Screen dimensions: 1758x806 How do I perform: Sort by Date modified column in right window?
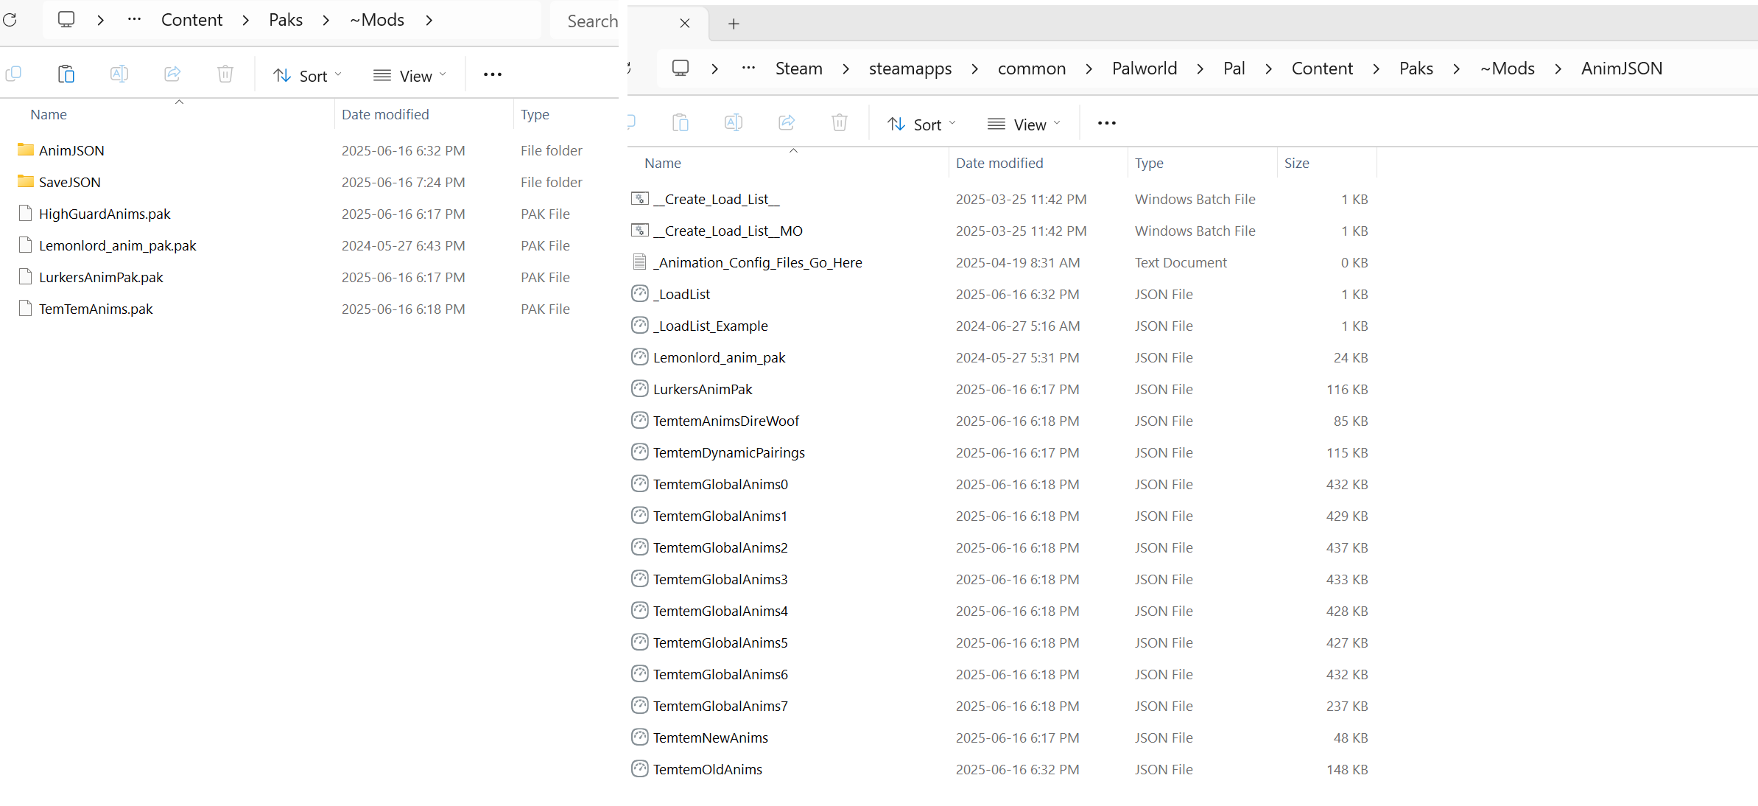coord(999,163)
